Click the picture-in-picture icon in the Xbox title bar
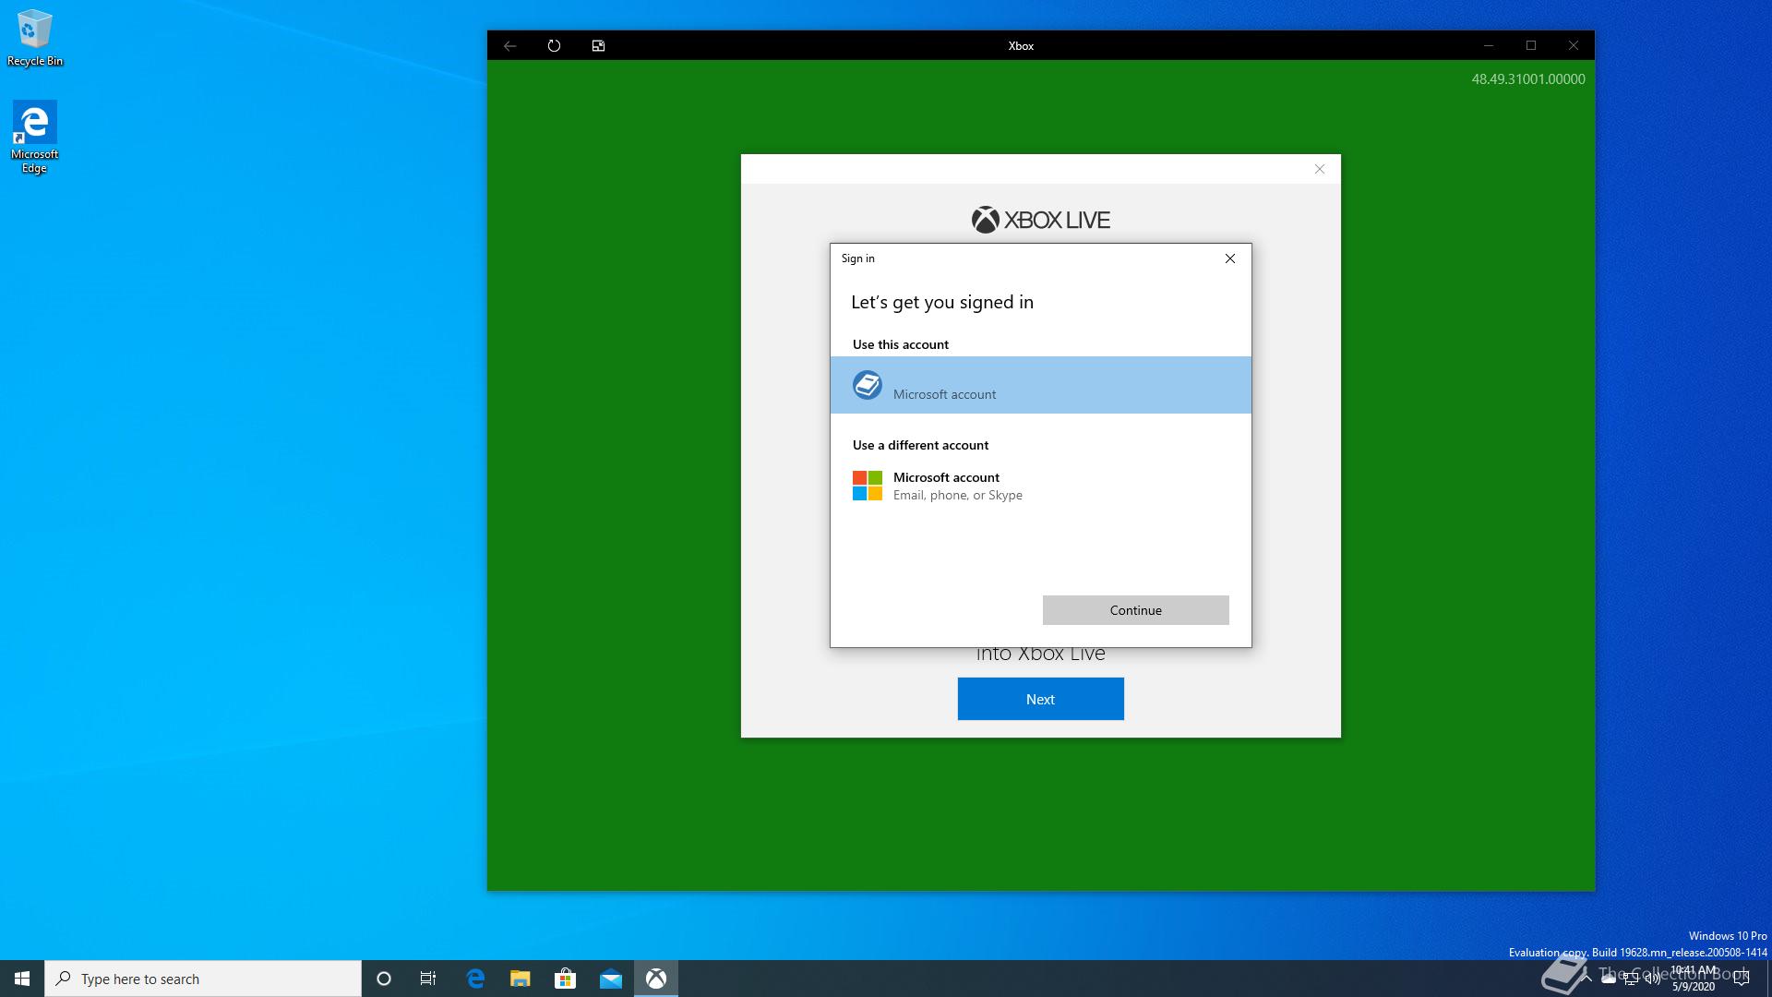This screenshot has height=997, width=1772. pos(598,45)
